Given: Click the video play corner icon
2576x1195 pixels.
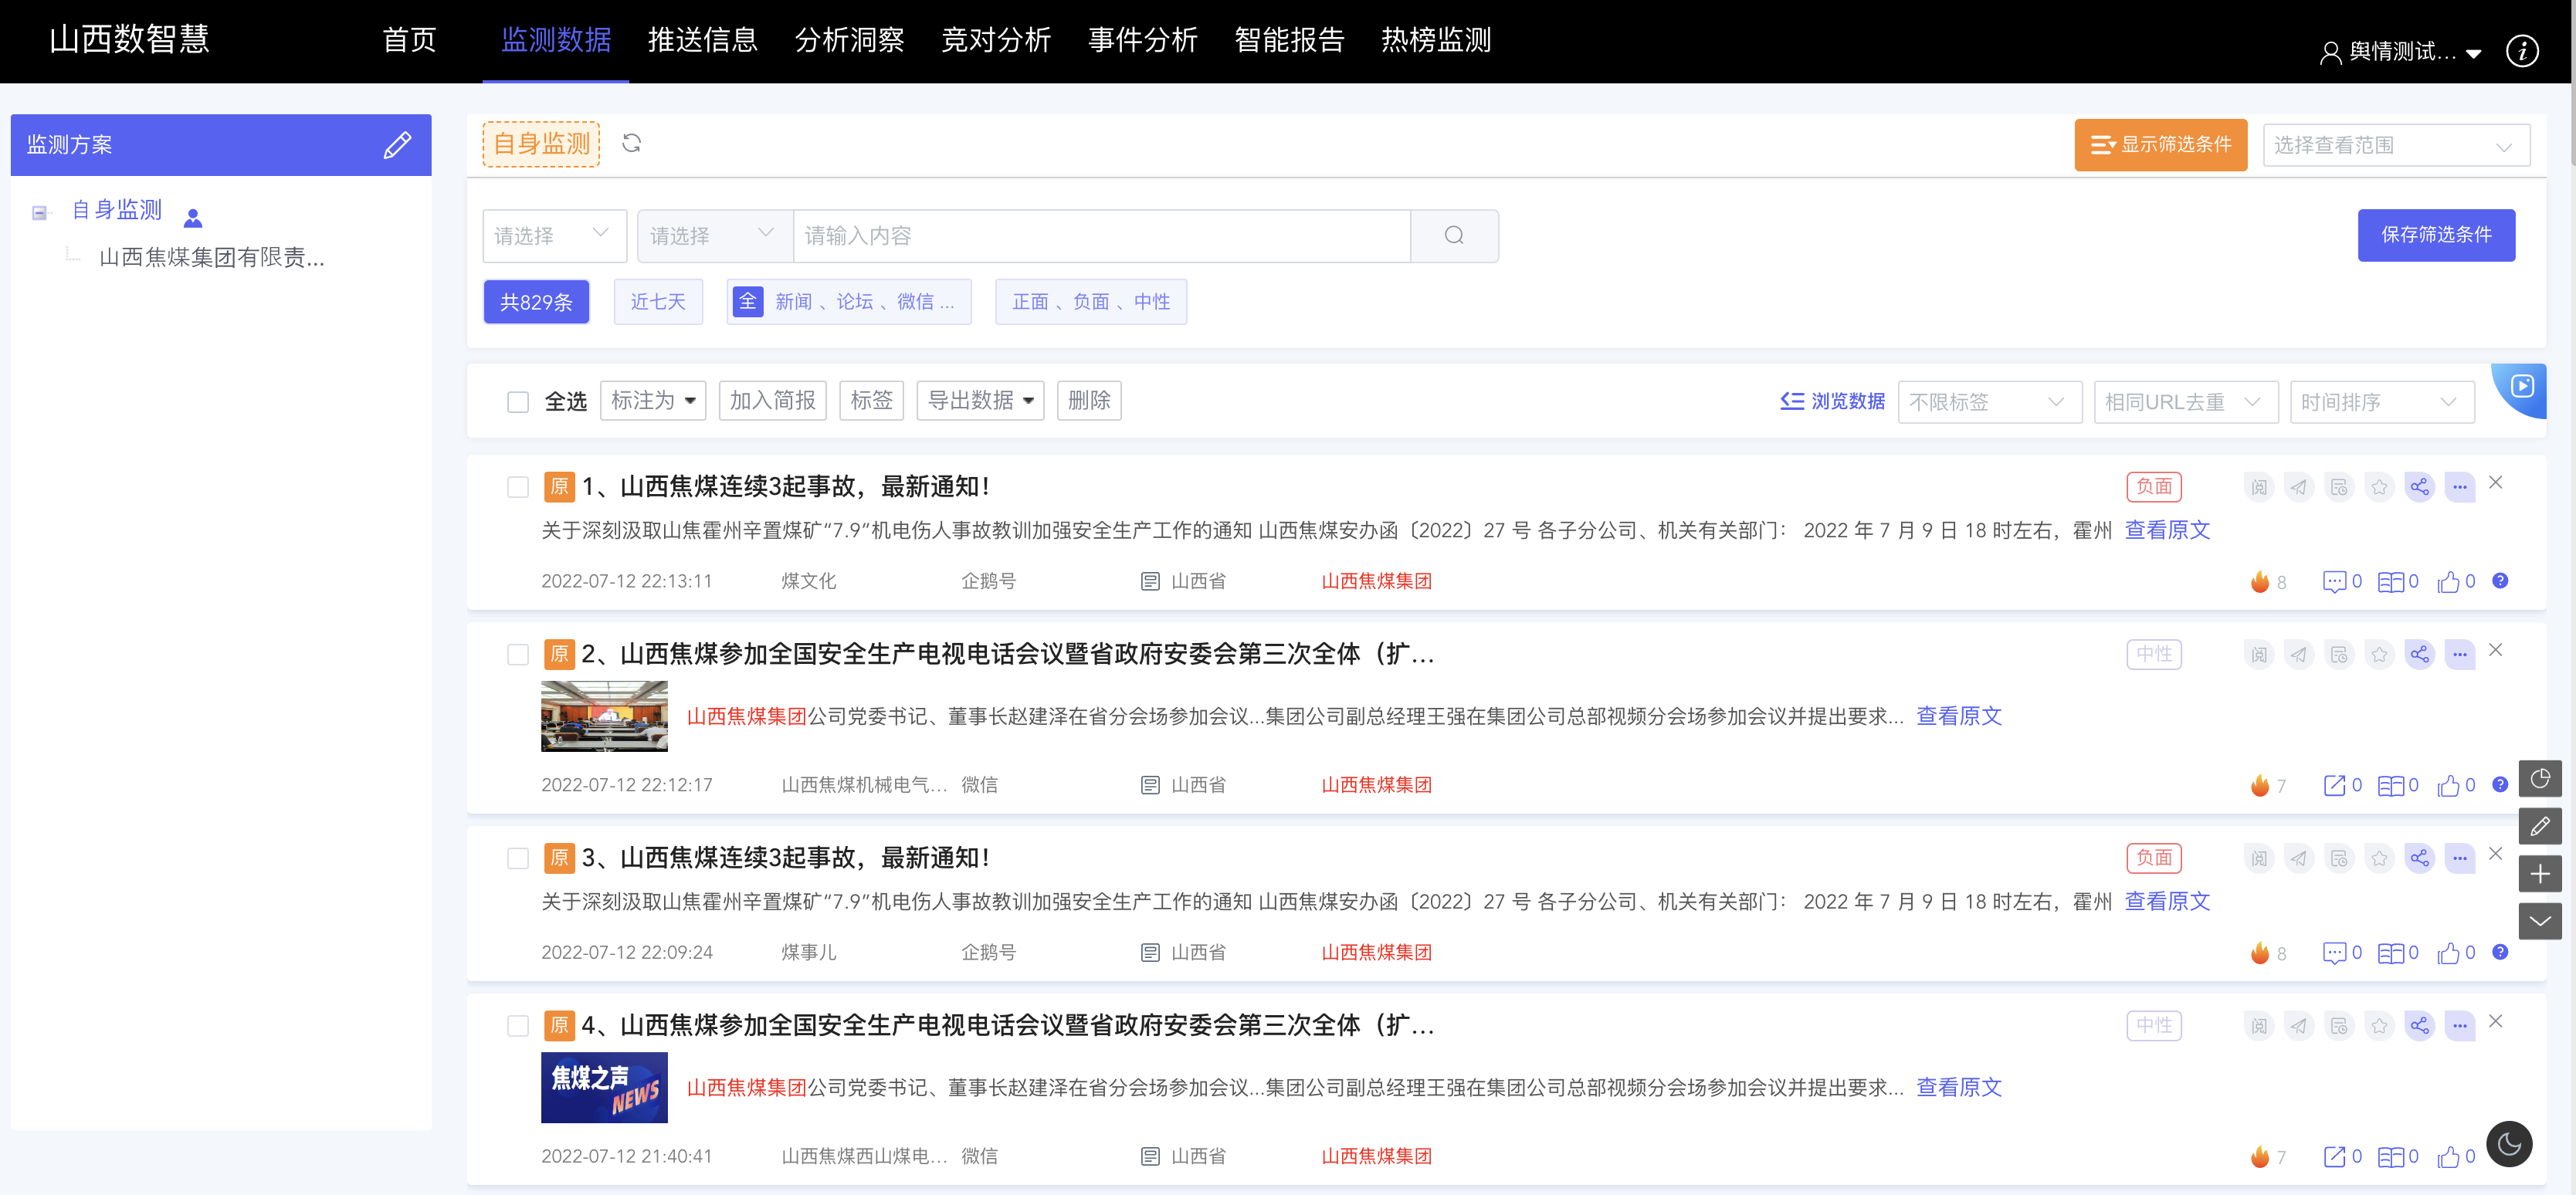Looking at the screenshot, I should click(2522, 386).
